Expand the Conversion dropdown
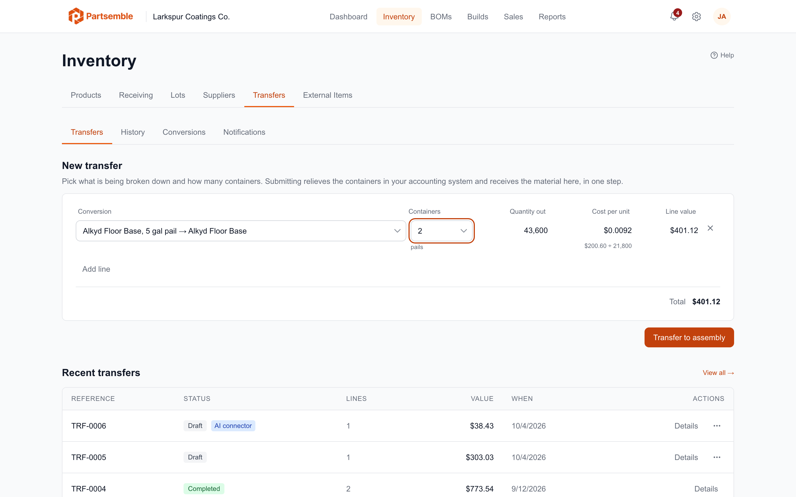 click(241, 231)
